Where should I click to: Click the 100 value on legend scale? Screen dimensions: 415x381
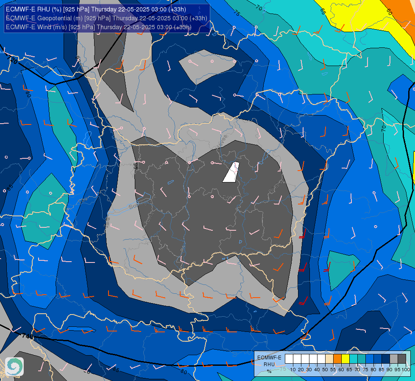coord(406,370)
